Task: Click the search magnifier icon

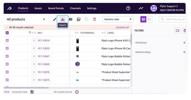Action: point(162,19)
